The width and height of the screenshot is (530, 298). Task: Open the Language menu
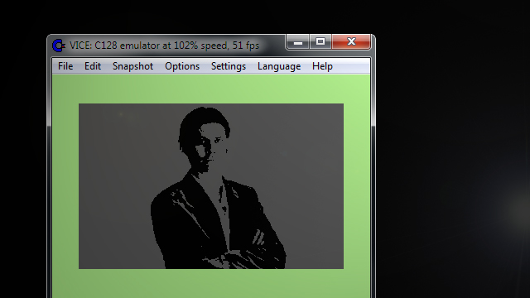pos(279,66)
